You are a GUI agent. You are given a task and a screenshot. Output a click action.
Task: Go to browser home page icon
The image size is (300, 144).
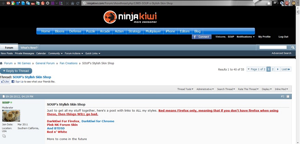73,3
